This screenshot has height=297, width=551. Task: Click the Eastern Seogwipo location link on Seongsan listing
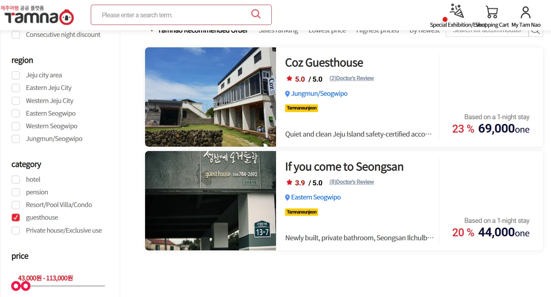[316, 197]
